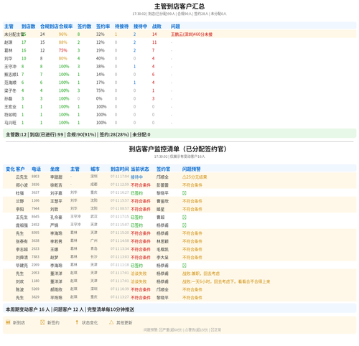Click the 新签约 legend icon
Screen dimensions: 359x346
click(42, 322)
